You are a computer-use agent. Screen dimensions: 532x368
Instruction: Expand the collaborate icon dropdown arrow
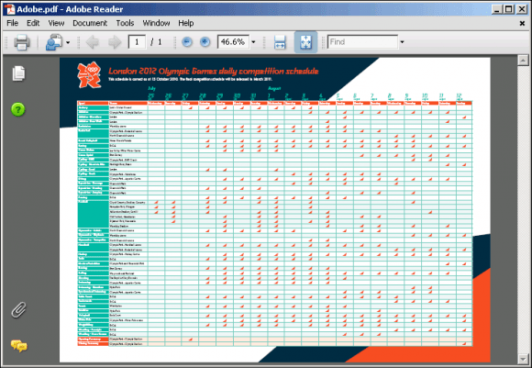tap(68, 42)
